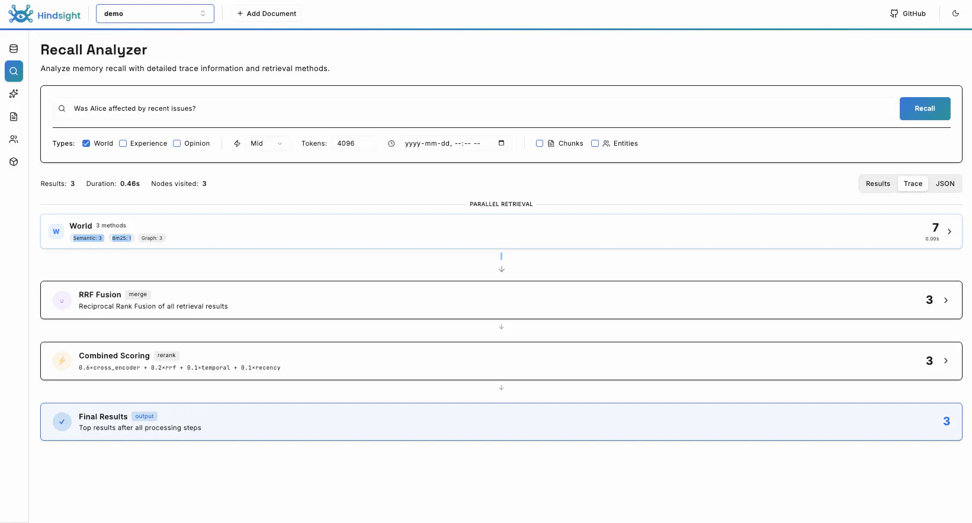Expand the RRF Fusion row chevron
The image size is (972, 523).
[x=946, y=300]
